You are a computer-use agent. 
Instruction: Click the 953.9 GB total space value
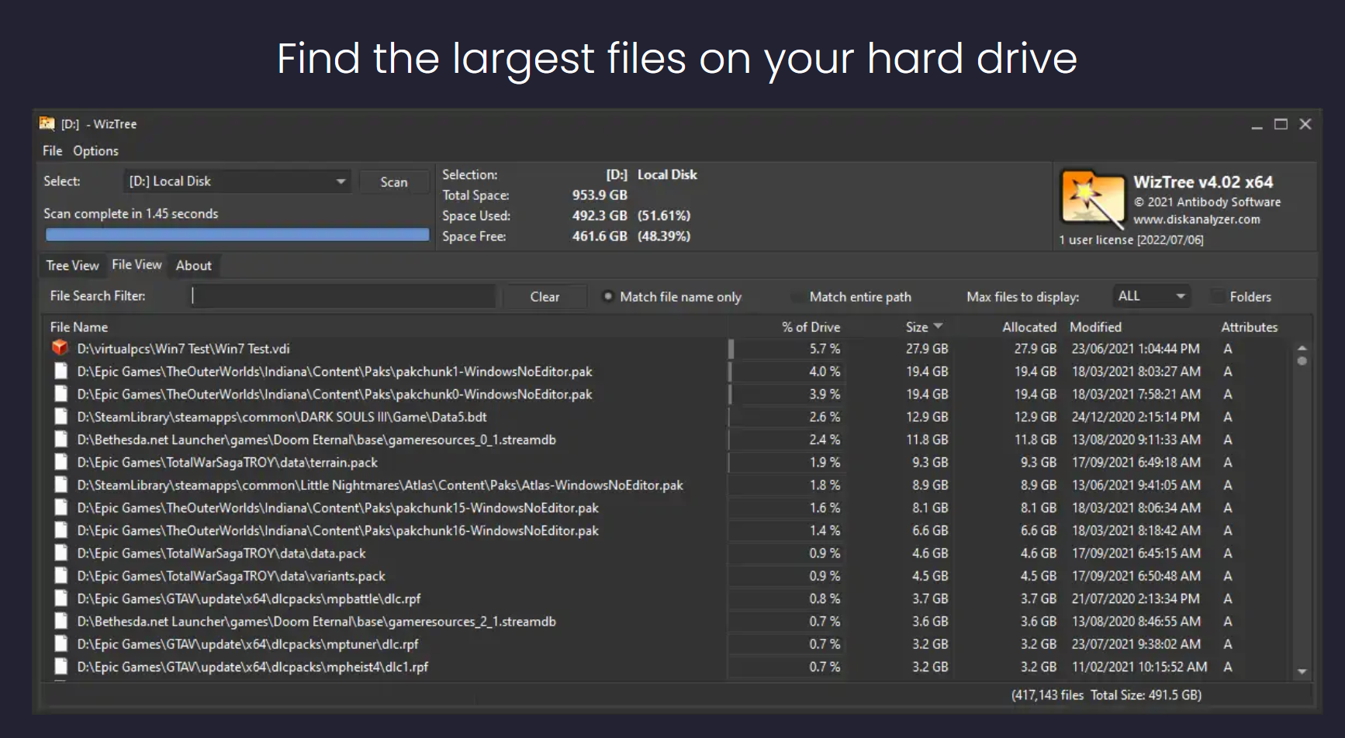[600, 195]
